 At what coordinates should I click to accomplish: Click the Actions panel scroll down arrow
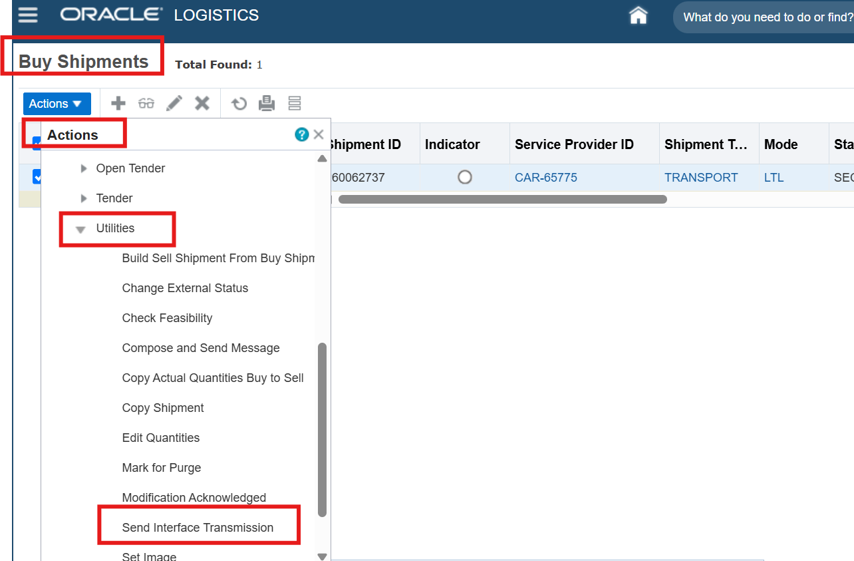click(x=322, y=556)
